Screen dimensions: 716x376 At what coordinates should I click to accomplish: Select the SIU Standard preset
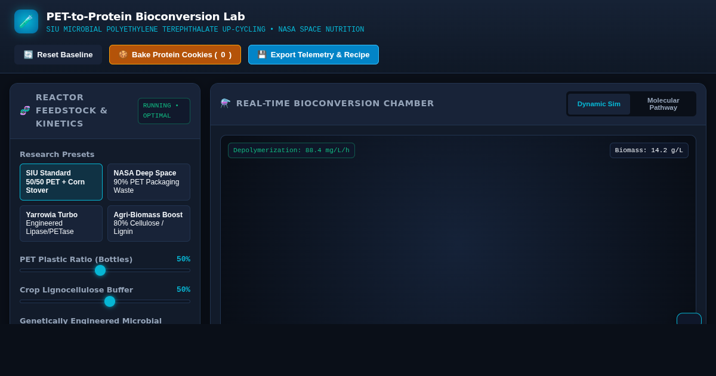point(61,182)
